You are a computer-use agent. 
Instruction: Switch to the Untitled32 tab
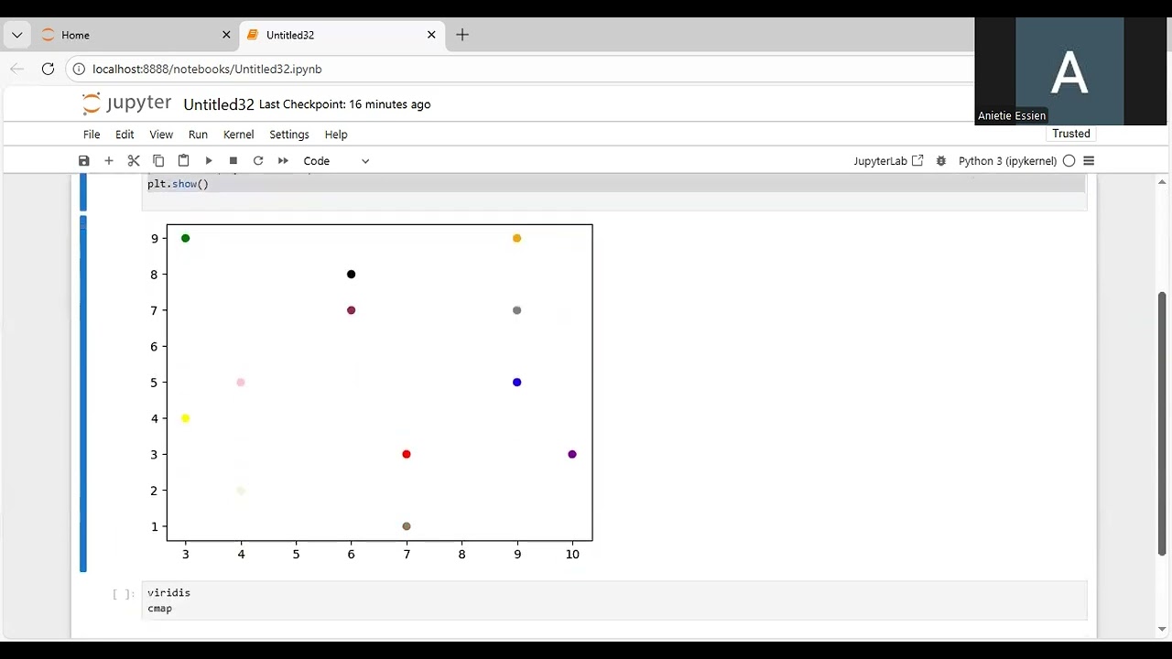341,35
